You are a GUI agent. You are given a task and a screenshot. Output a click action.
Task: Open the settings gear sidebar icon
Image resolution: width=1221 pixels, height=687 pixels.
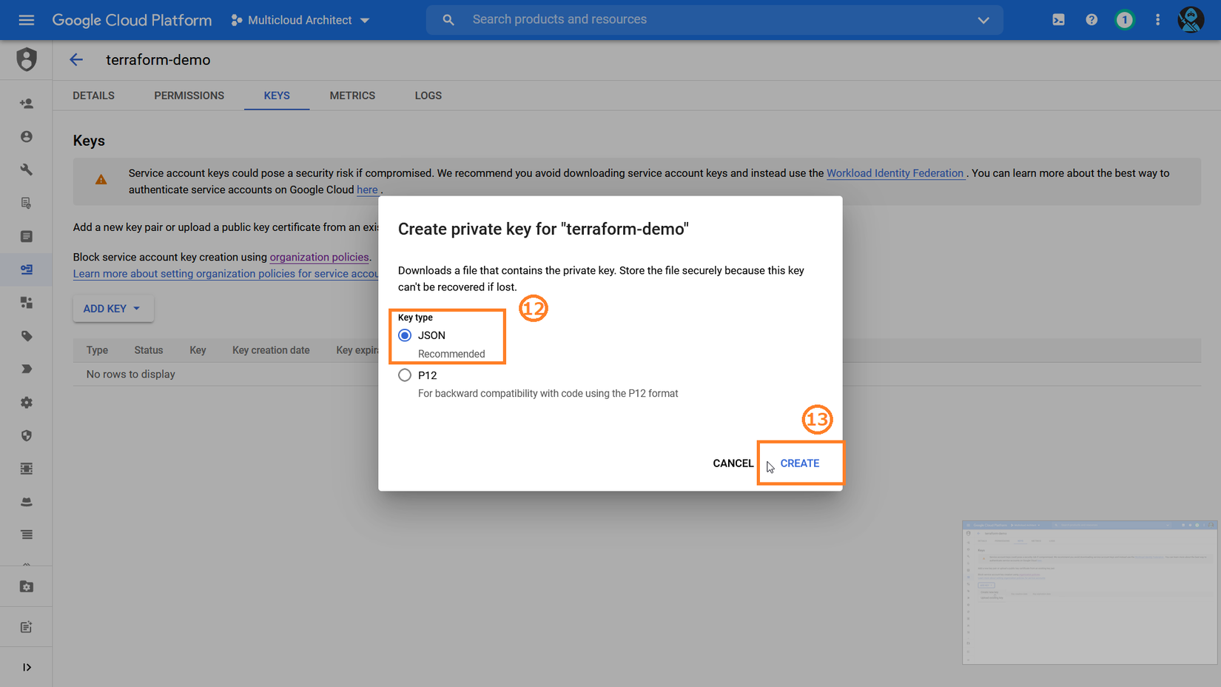[x=27, y=403]
